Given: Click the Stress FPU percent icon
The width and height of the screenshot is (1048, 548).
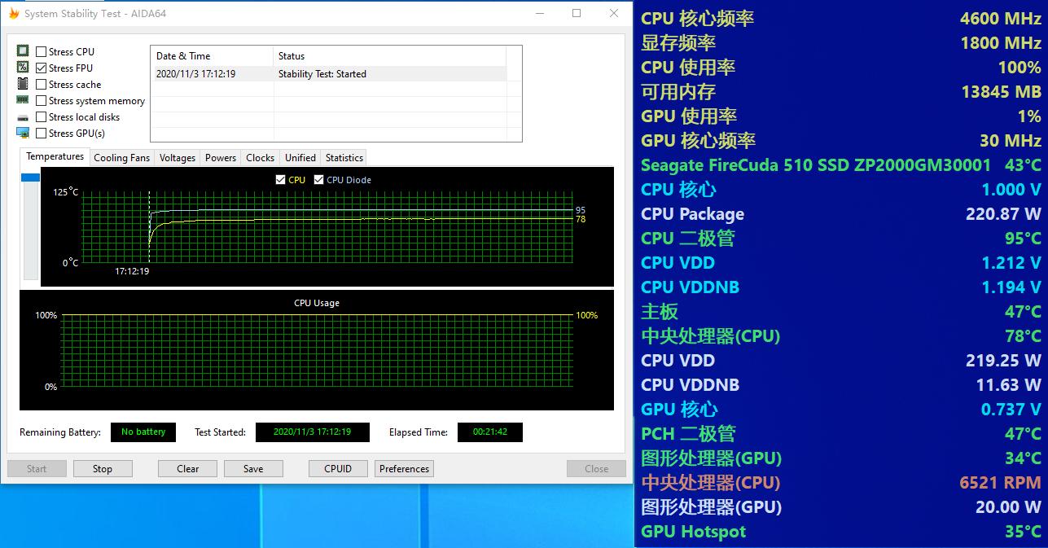Looking at the screenshot, I should (x=23, y=67).
